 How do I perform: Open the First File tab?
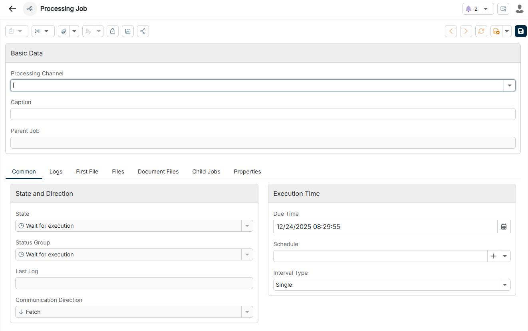(87, 171)
